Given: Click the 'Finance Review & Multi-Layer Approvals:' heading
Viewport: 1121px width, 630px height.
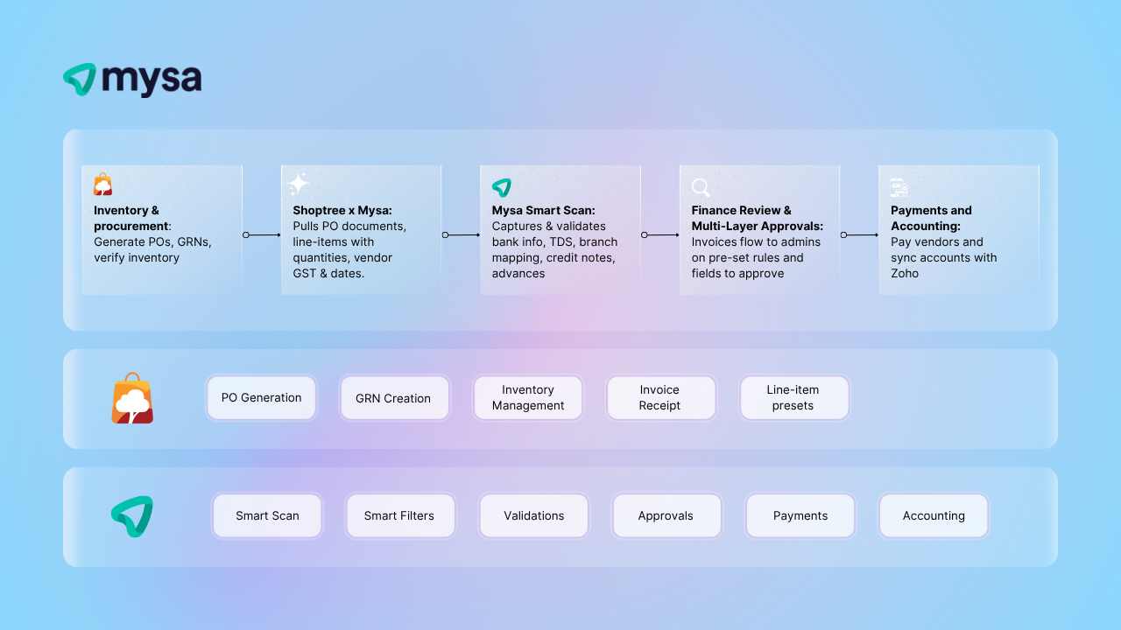Looking at the screenshot, I should (x=758, y=218).
